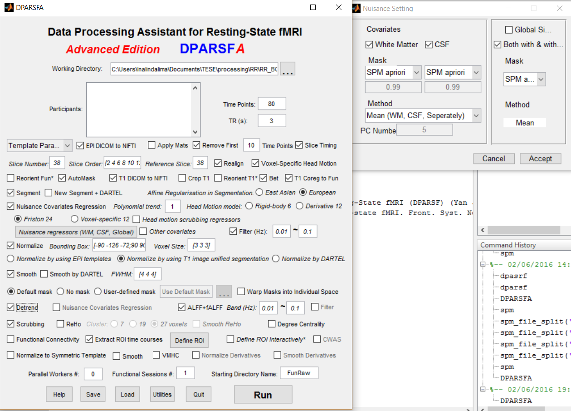This screenshot has height=411, width=571.
Task: Open the Utilities button
Action: coord(162,394)
